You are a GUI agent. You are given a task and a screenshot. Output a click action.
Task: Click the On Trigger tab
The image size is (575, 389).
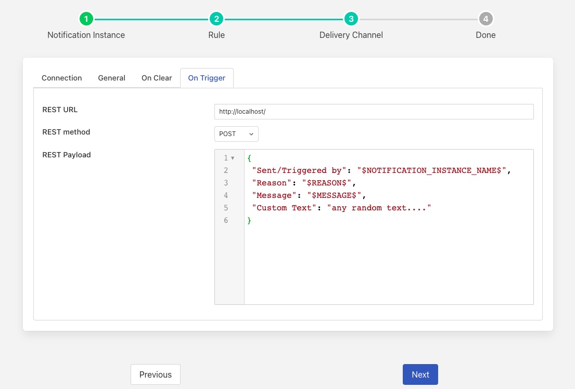(207, 78)
